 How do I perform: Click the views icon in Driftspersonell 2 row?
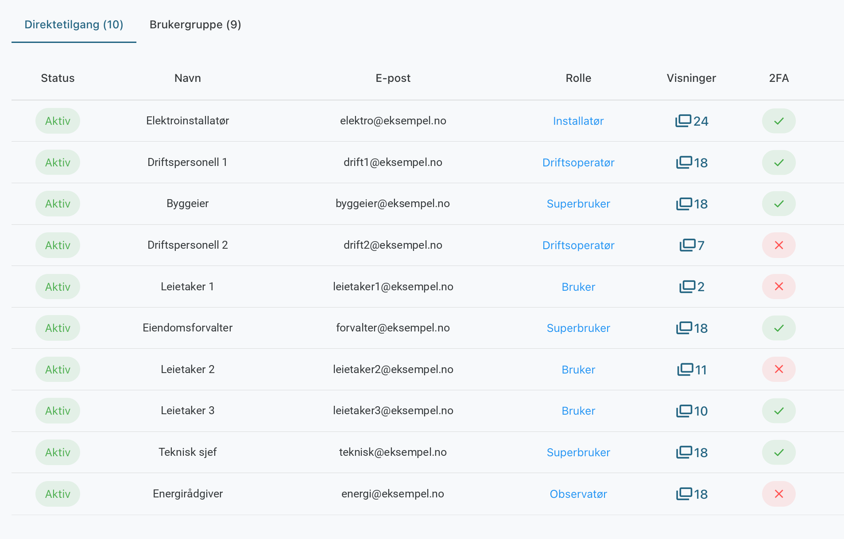(688, 245)
